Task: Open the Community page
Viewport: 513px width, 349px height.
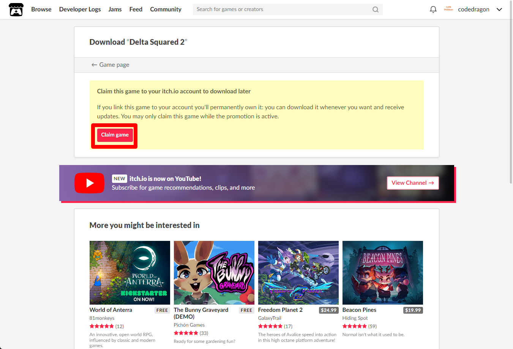Action: point(166,9)
